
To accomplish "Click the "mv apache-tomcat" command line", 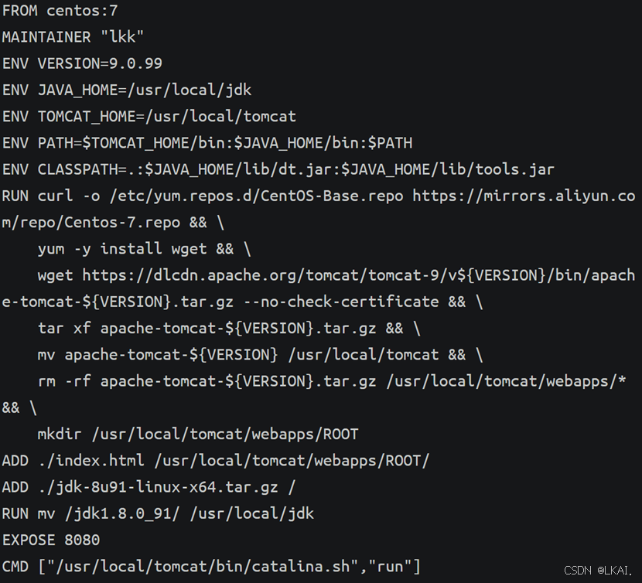I will [x=260, y=355].
